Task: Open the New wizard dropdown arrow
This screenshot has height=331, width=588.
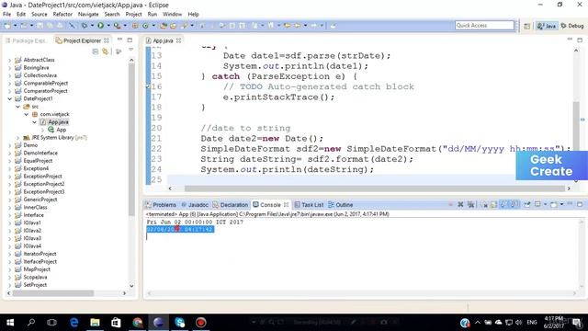Action: click(15, 26)
